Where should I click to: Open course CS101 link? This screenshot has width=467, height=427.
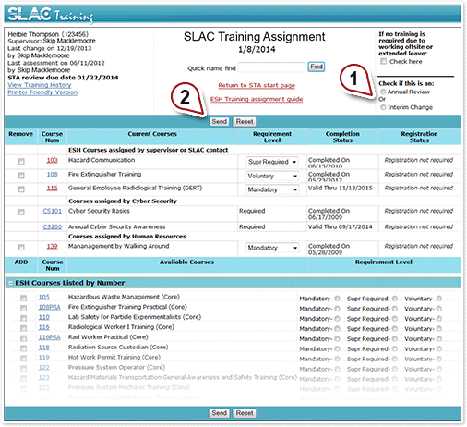tap(53, 211)
